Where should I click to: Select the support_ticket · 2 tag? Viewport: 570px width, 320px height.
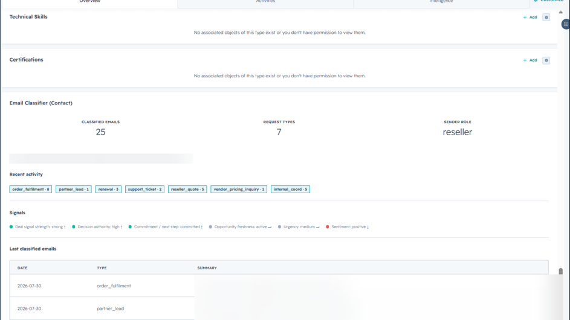click(144, 189)
